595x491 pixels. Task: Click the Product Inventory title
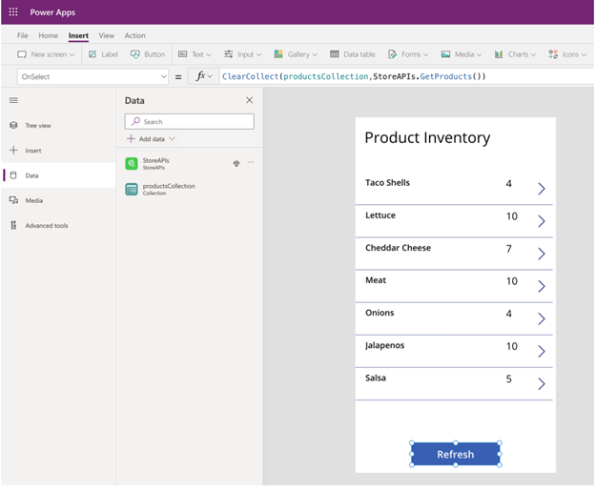(x=427, y=137)
